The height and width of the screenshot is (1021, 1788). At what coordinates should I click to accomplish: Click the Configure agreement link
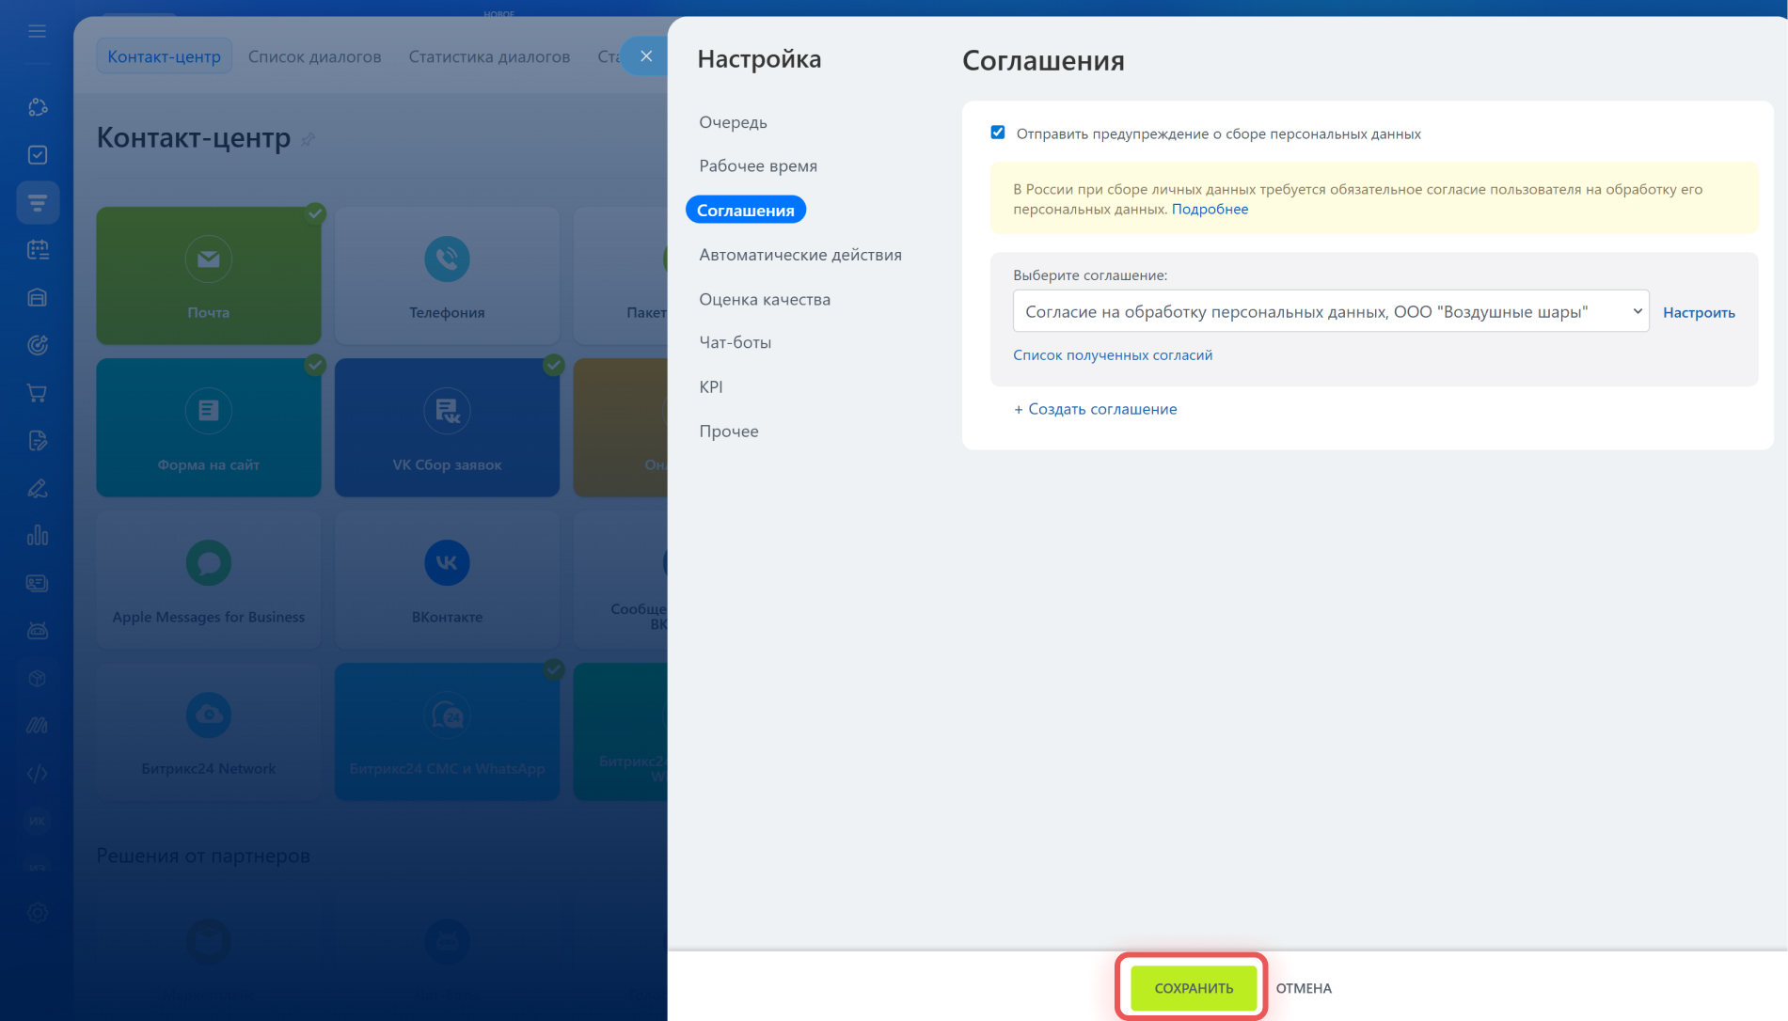[1698, 312]
